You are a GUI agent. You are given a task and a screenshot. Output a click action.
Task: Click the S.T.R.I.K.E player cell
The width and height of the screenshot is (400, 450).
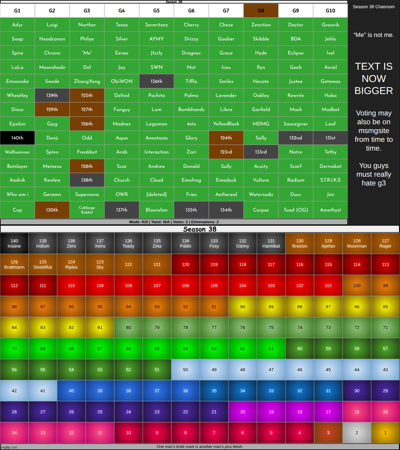(330, 180)
